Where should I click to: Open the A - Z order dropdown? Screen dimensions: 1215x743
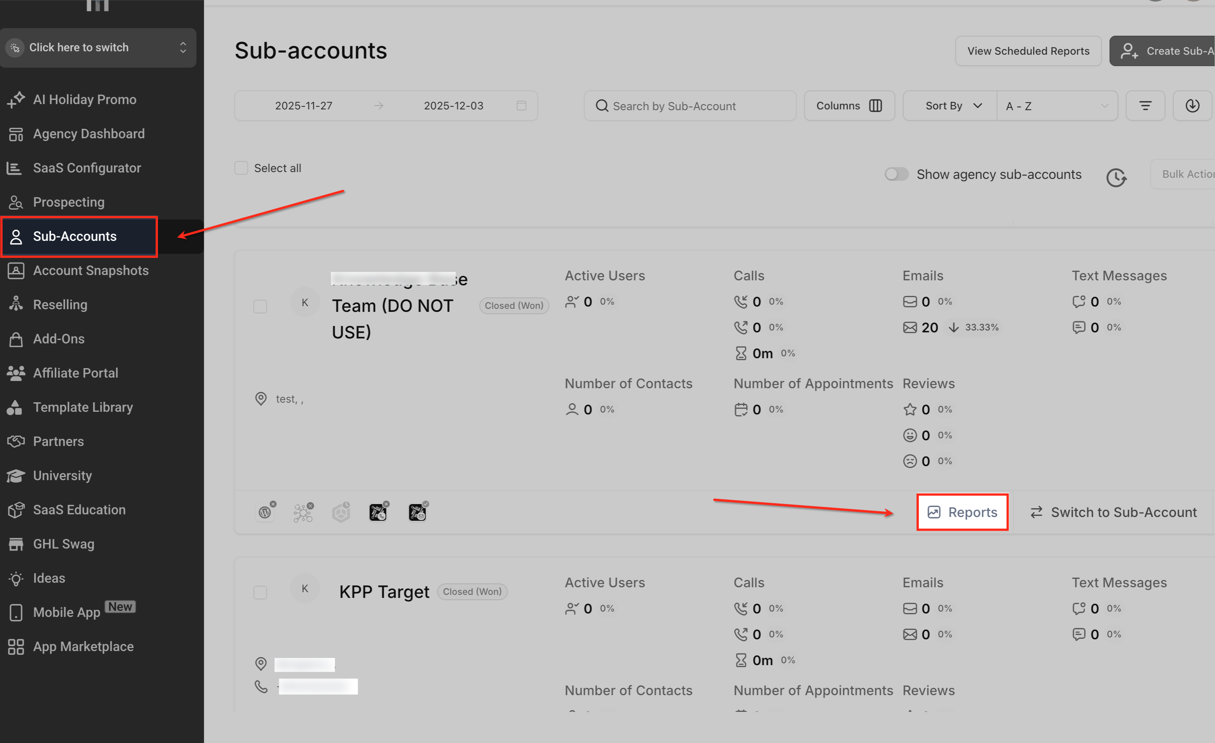click(x=1056, y=106)
